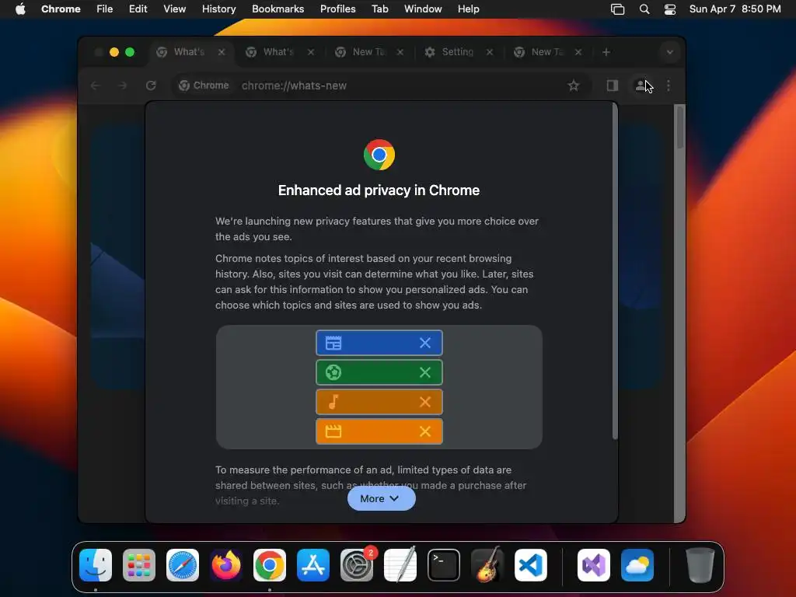Open the Chrome side panel icon
Screen dimensions: 796x597
pos(613,86)
